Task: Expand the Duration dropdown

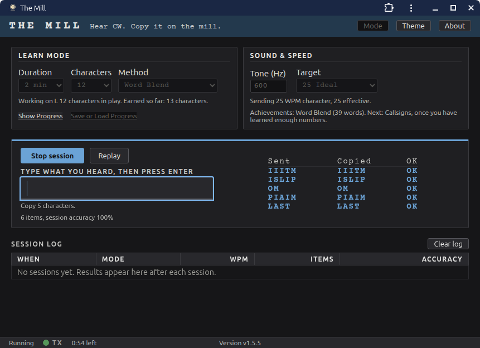Action: 41,85
